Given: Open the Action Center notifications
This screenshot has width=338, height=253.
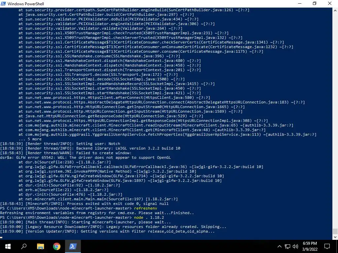Looking at the screenshot, I should [327, 246].
